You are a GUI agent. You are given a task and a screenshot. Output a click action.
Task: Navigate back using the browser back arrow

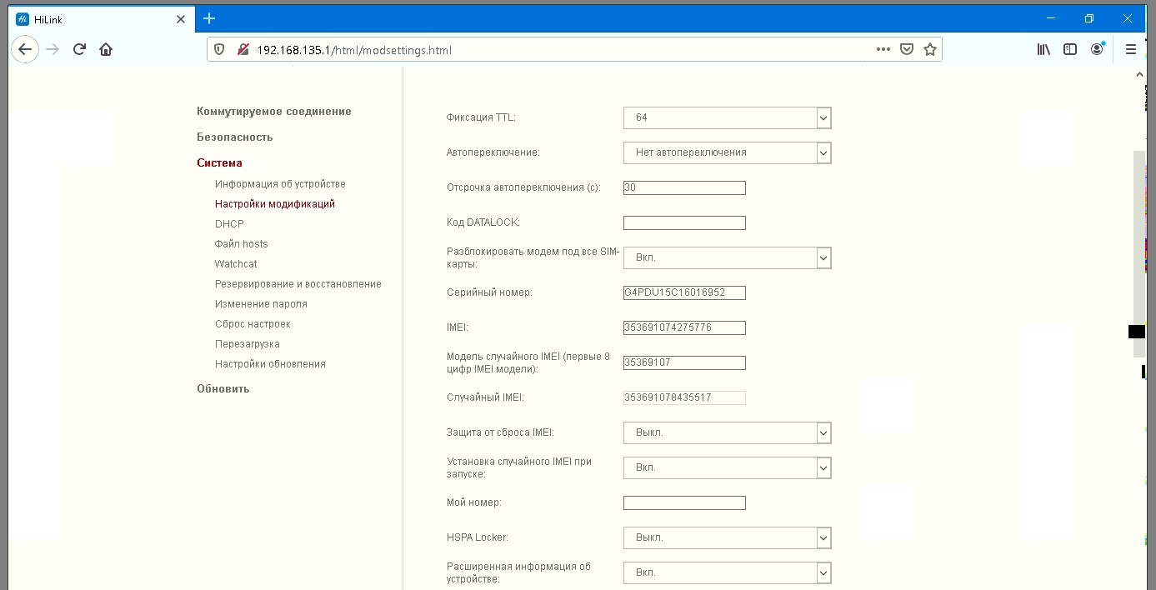[25, 49]
